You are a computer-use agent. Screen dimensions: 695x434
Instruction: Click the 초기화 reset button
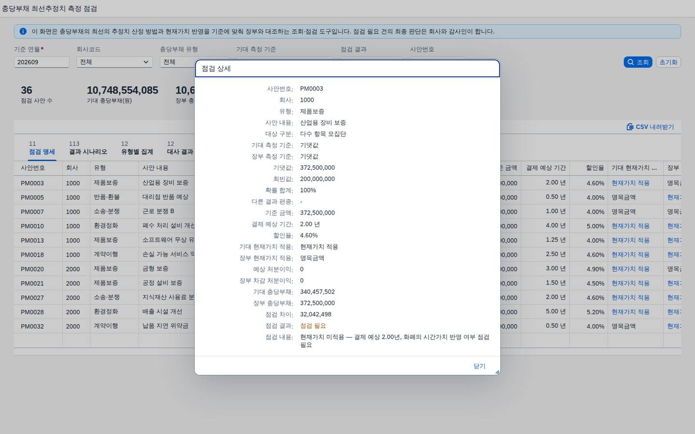click(668, 62)
